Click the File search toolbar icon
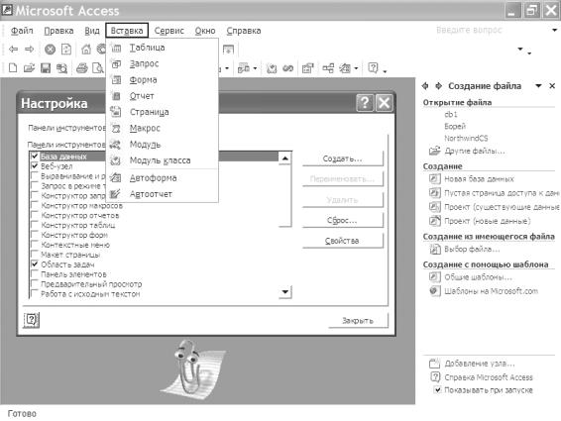Viewport: 561px width, 421px height. click(x=61, y=68)
